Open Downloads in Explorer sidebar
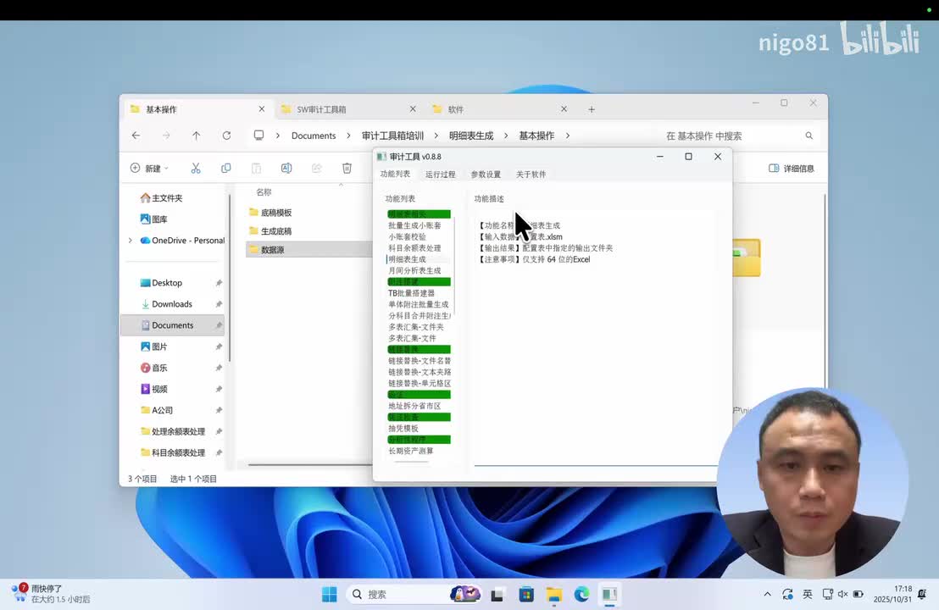 [172, 304]
